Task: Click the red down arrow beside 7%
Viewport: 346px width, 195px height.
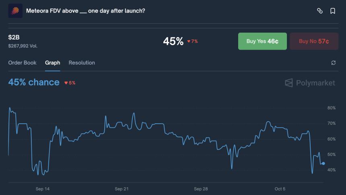Action: (189, 41)
